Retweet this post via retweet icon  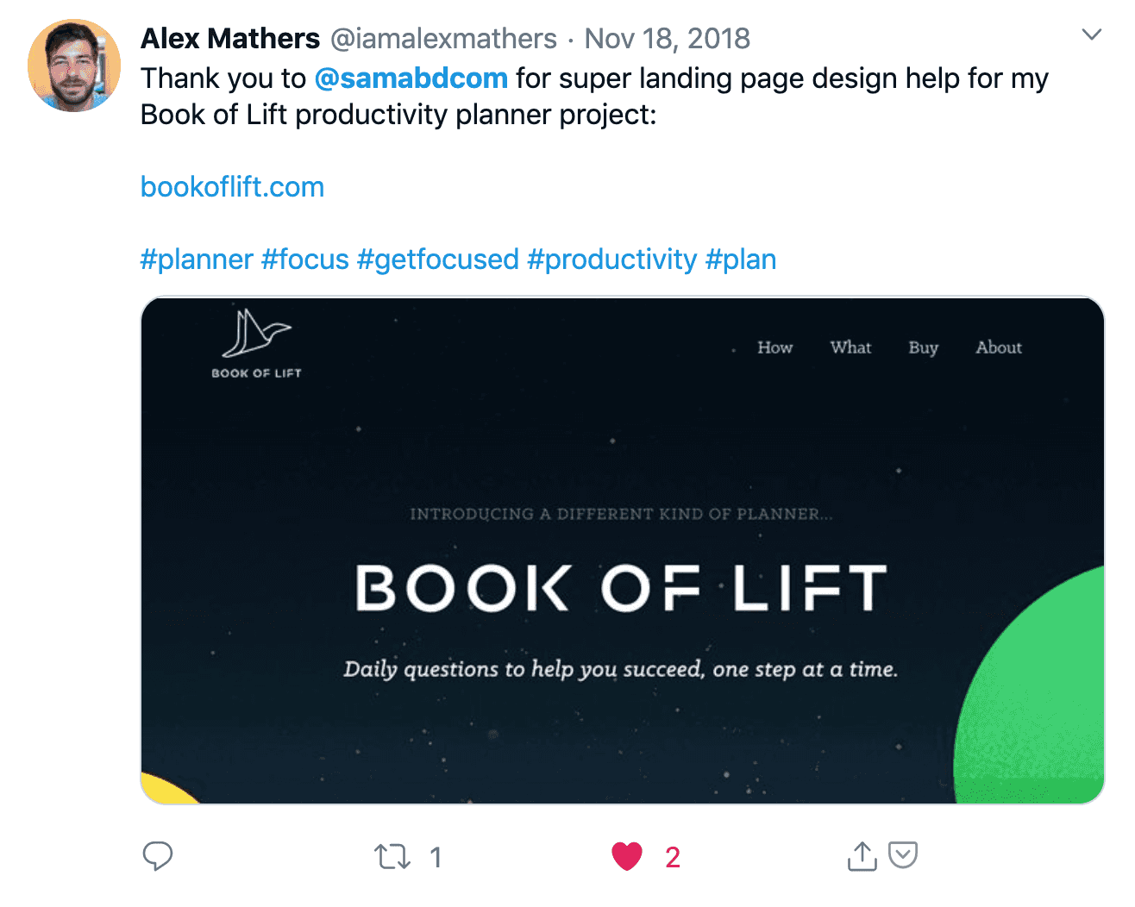[x=392, y=856]
